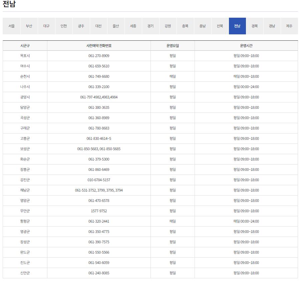This screenshot has height=282, width=301.
Task: Click the 시군구 column header
Action: pos(25,46)
